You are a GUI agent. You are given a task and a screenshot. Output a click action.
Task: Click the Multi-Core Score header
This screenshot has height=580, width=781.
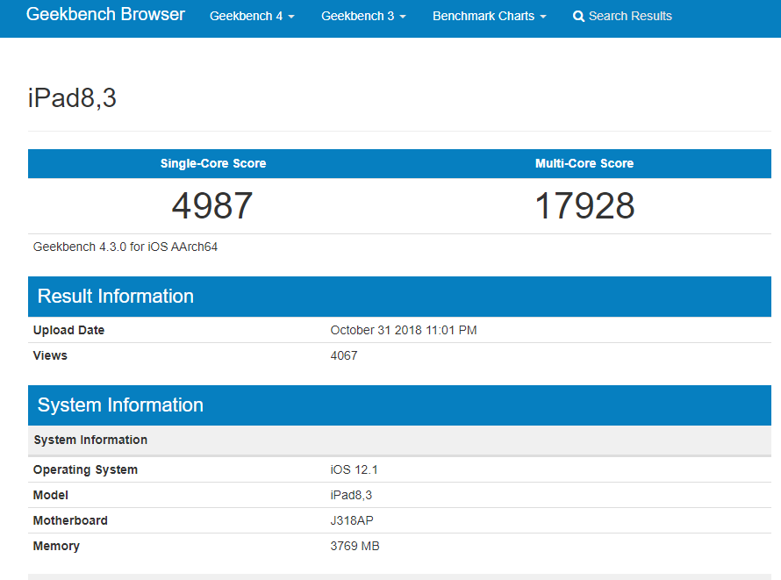point(584,163)
